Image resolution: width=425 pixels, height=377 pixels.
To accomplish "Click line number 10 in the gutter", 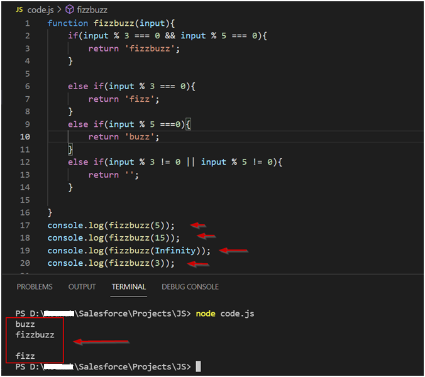I will (x=25, y=136).
